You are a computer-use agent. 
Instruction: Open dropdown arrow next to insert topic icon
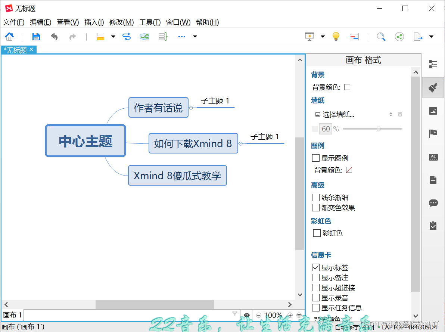pos(113,36)
